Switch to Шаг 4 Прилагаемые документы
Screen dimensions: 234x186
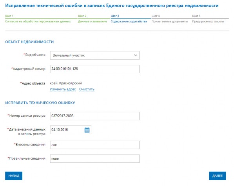click(x=171, y=19)
